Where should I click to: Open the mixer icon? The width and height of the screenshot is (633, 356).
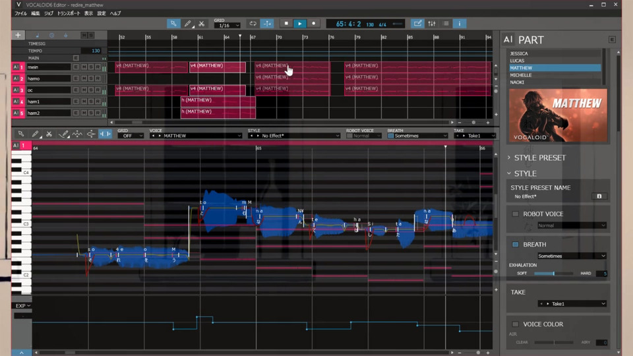click(x=431, y=24)
